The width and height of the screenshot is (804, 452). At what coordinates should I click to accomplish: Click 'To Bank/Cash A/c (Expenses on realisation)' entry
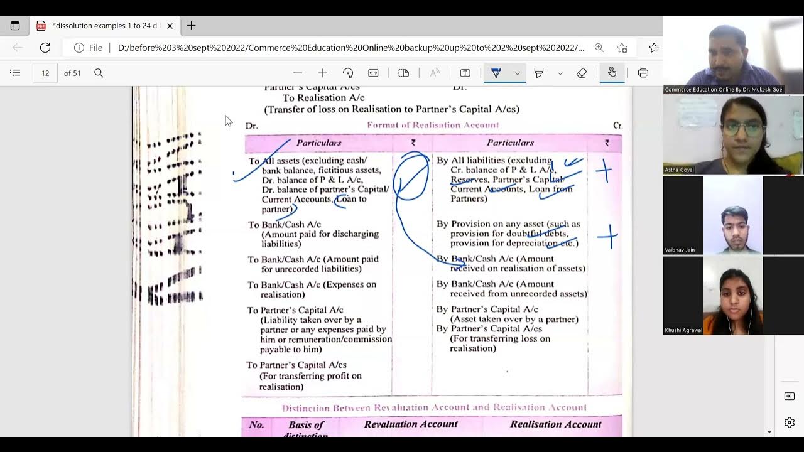(312, 289)
